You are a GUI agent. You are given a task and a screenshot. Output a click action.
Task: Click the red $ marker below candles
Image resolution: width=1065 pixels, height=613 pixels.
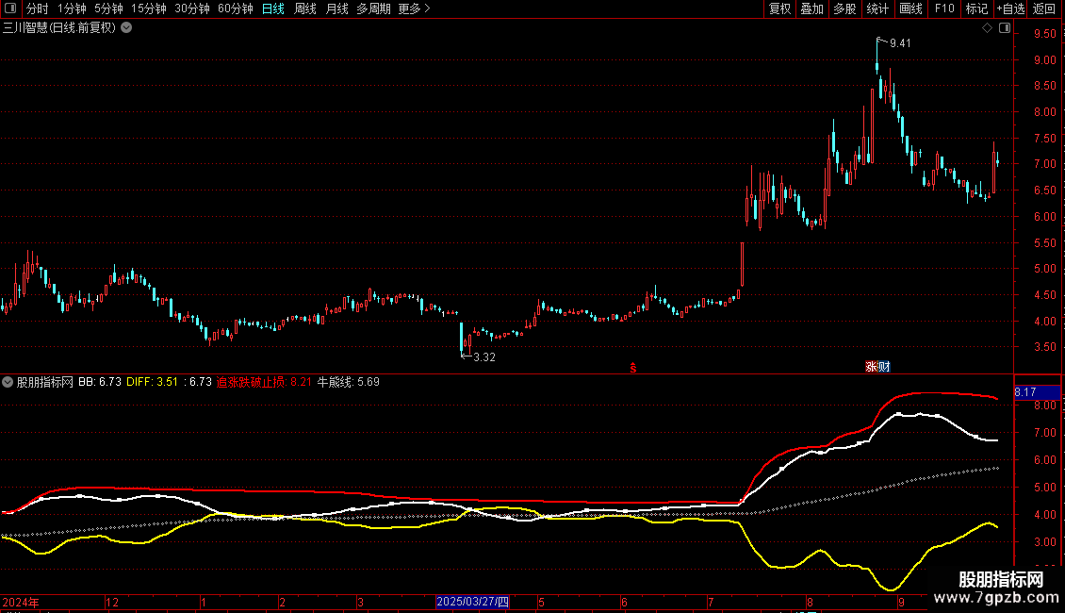click(633, 368)
